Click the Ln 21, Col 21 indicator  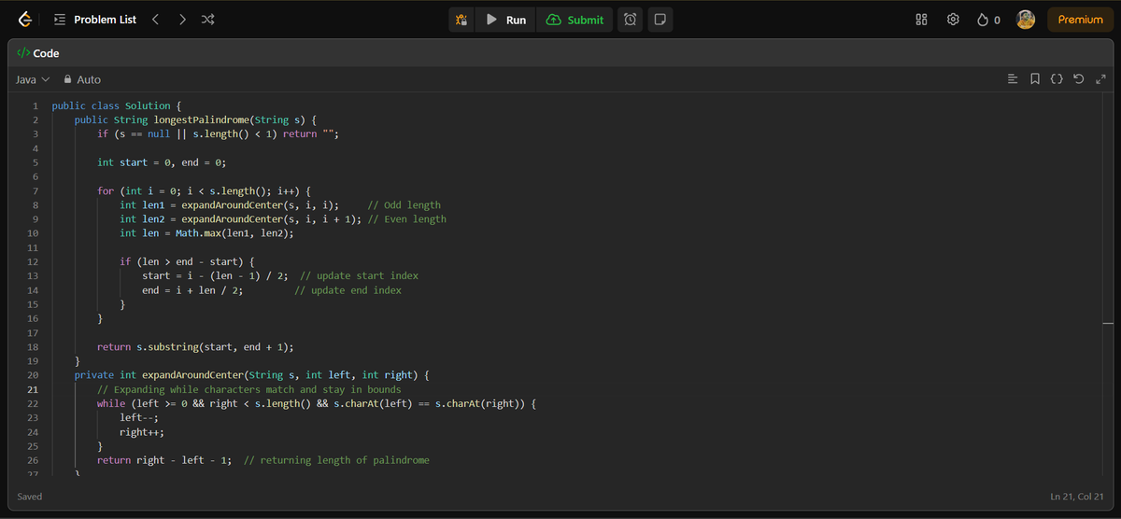[x=1077, y=497]
